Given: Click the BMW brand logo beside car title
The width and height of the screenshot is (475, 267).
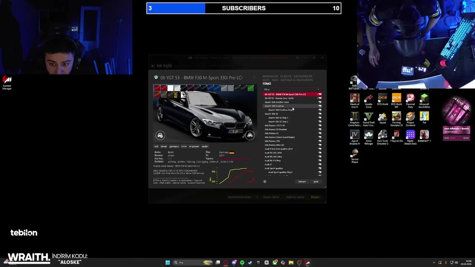Looking at the screenshot, I should click(x=156, y=78).
